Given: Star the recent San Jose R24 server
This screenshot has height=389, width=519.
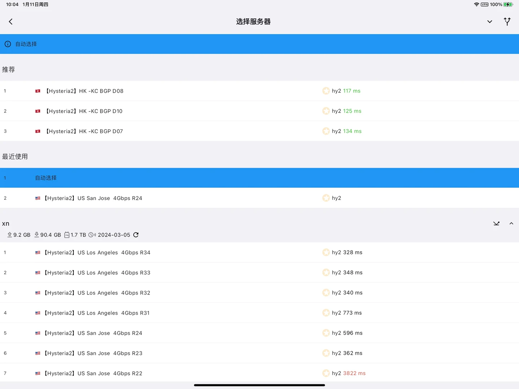Looking at the screenshot, I should [x=326, y=198].
